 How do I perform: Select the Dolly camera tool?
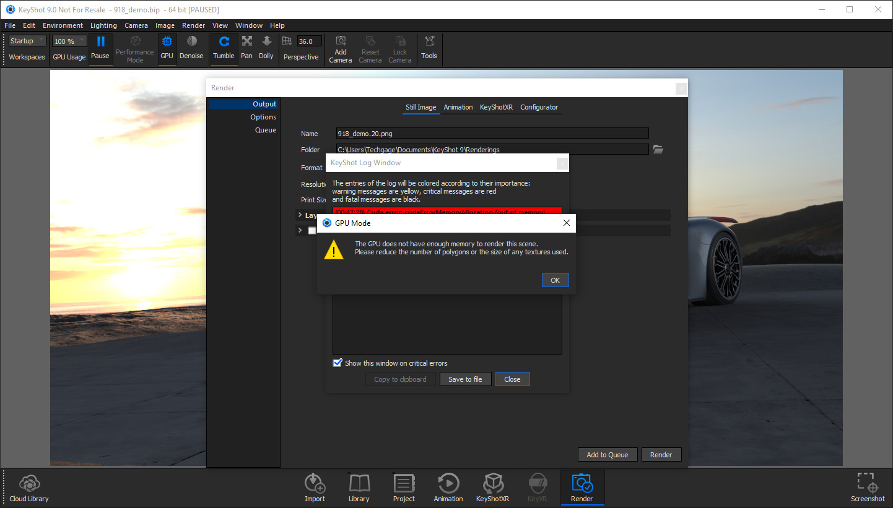(x=266, y=41)
